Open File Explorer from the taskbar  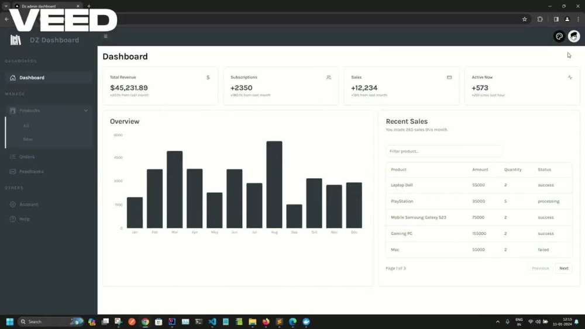pyautogui.click(x=253, y=321)
